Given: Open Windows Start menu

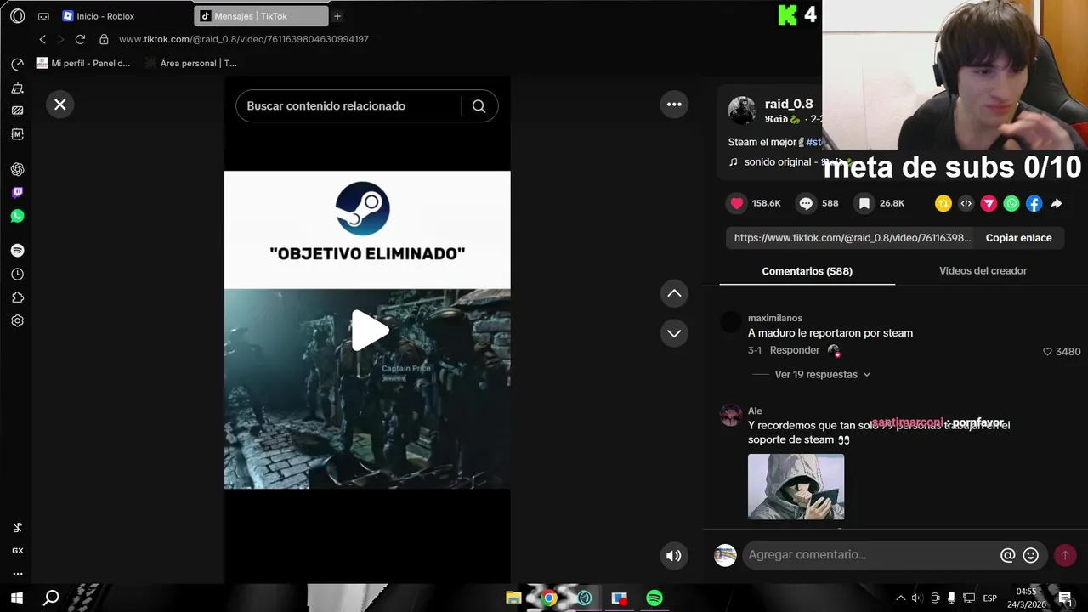Looking at the screenshot, I should pyautogui.click(x=16, y=598).
